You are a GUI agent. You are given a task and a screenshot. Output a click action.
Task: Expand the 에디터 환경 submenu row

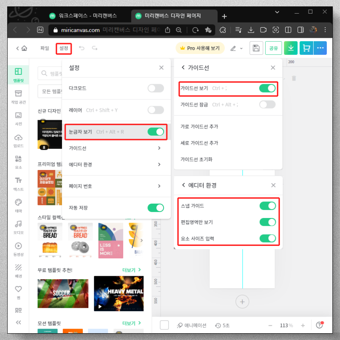click(116, 164)
